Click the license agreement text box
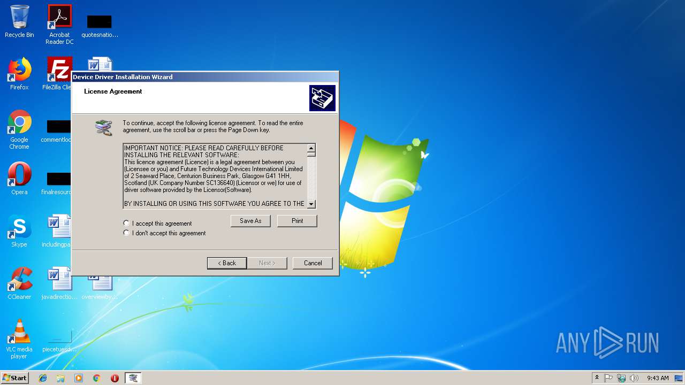This screenshot has width=685, height=385. [x=215, y=176]
